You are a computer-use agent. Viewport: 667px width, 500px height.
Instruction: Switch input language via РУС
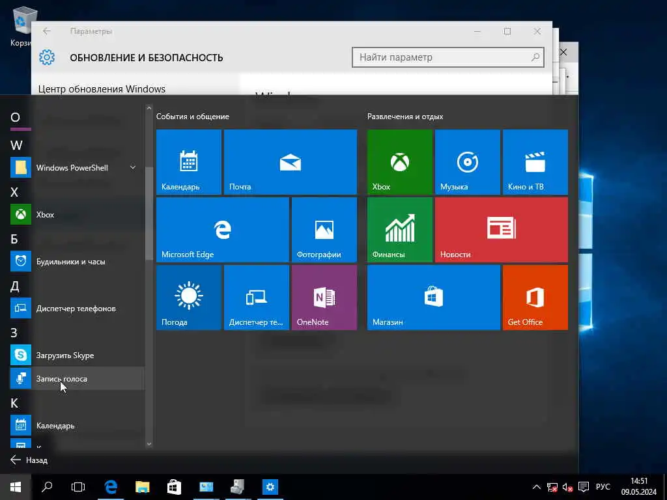603,487
